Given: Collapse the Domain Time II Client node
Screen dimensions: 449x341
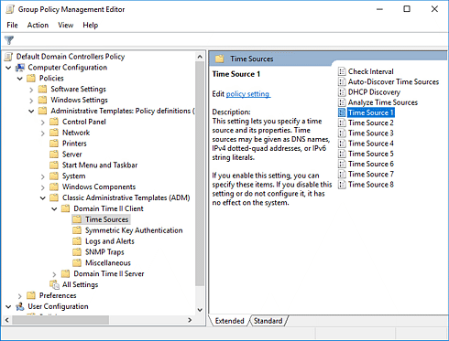Looking at the screenshot, I should pos(54,209).
